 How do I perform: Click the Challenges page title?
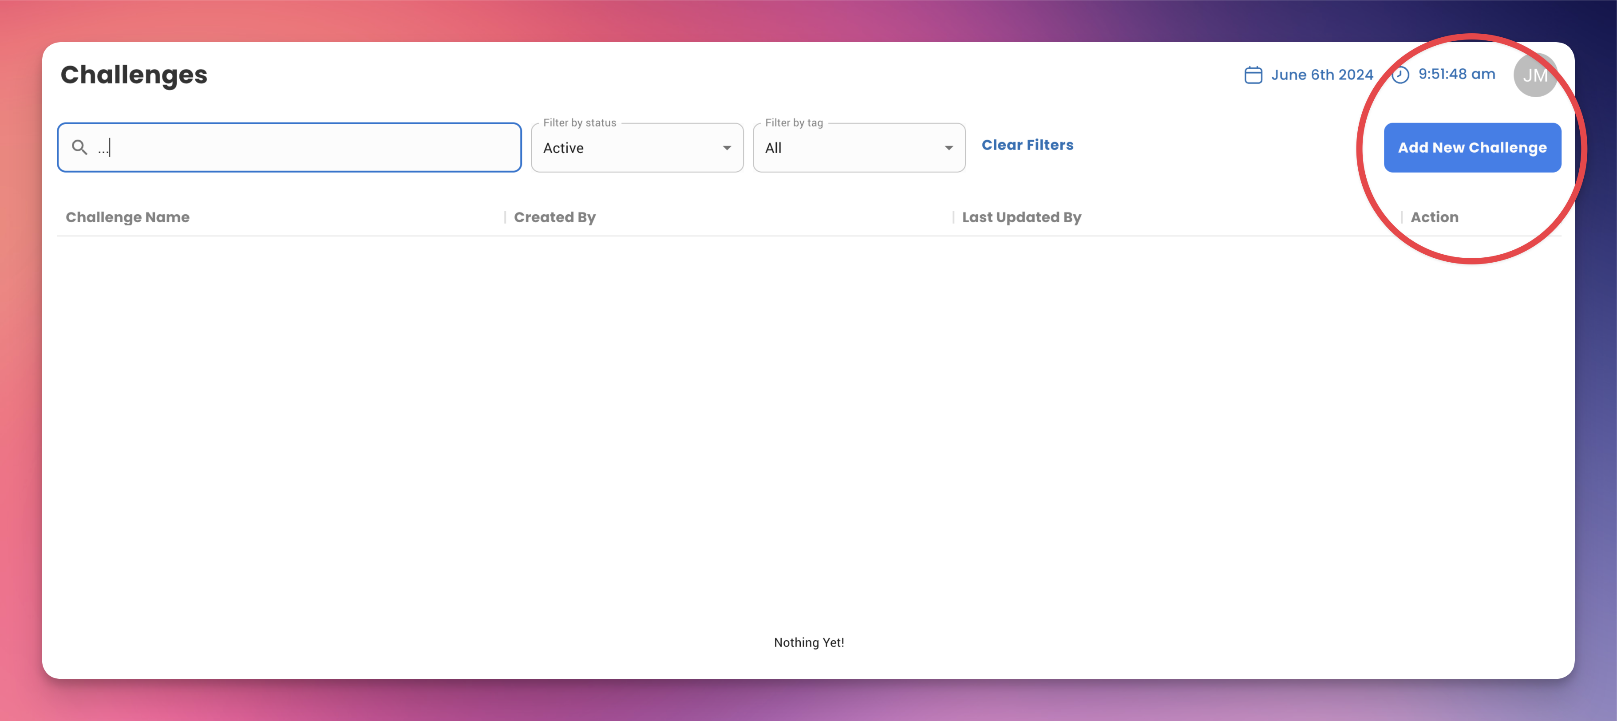click(134, 75)
